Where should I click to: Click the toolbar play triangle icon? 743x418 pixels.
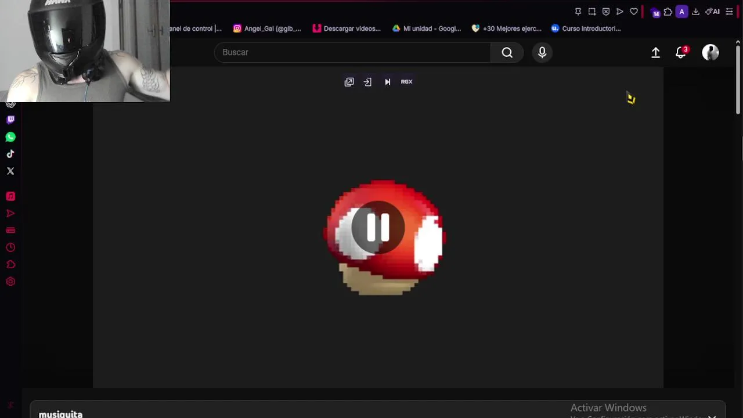point(620,12)
